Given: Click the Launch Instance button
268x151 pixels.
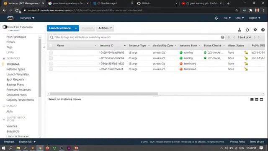Looking at the screenshot, I should (60, 28).
